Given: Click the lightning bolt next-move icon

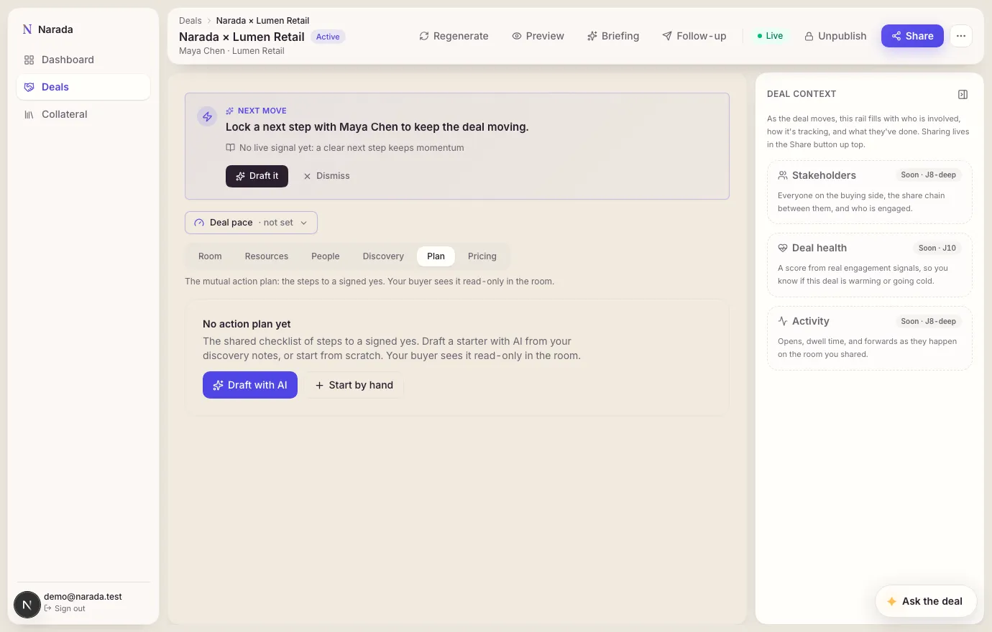Looking at the screenshot, I should tap(207, 116).
